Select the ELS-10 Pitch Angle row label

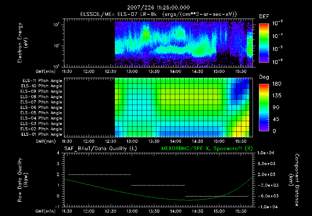tap(42, 86)
